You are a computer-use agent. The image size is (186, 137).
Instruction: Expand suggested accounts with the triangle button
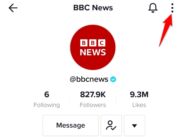pyautogui.click(x=134, y=125)
